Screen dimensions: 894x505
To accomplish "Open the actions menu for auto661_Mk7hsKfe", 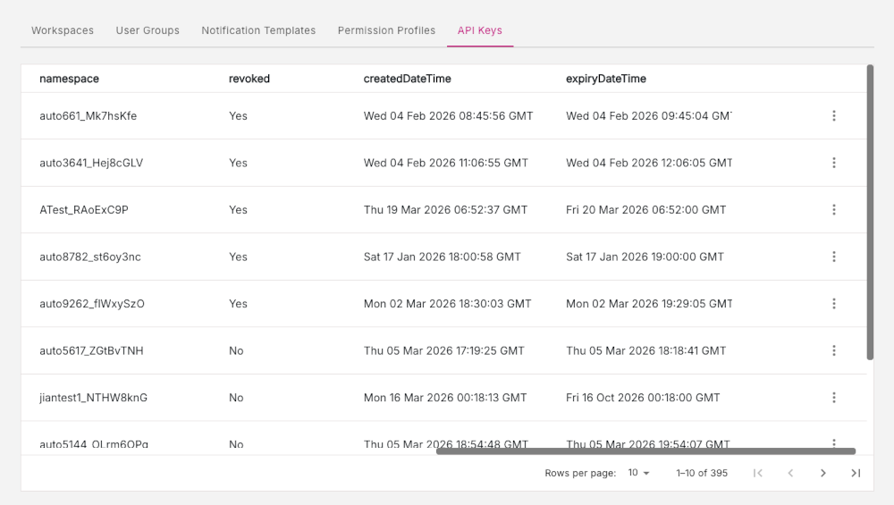I will 833,116.
